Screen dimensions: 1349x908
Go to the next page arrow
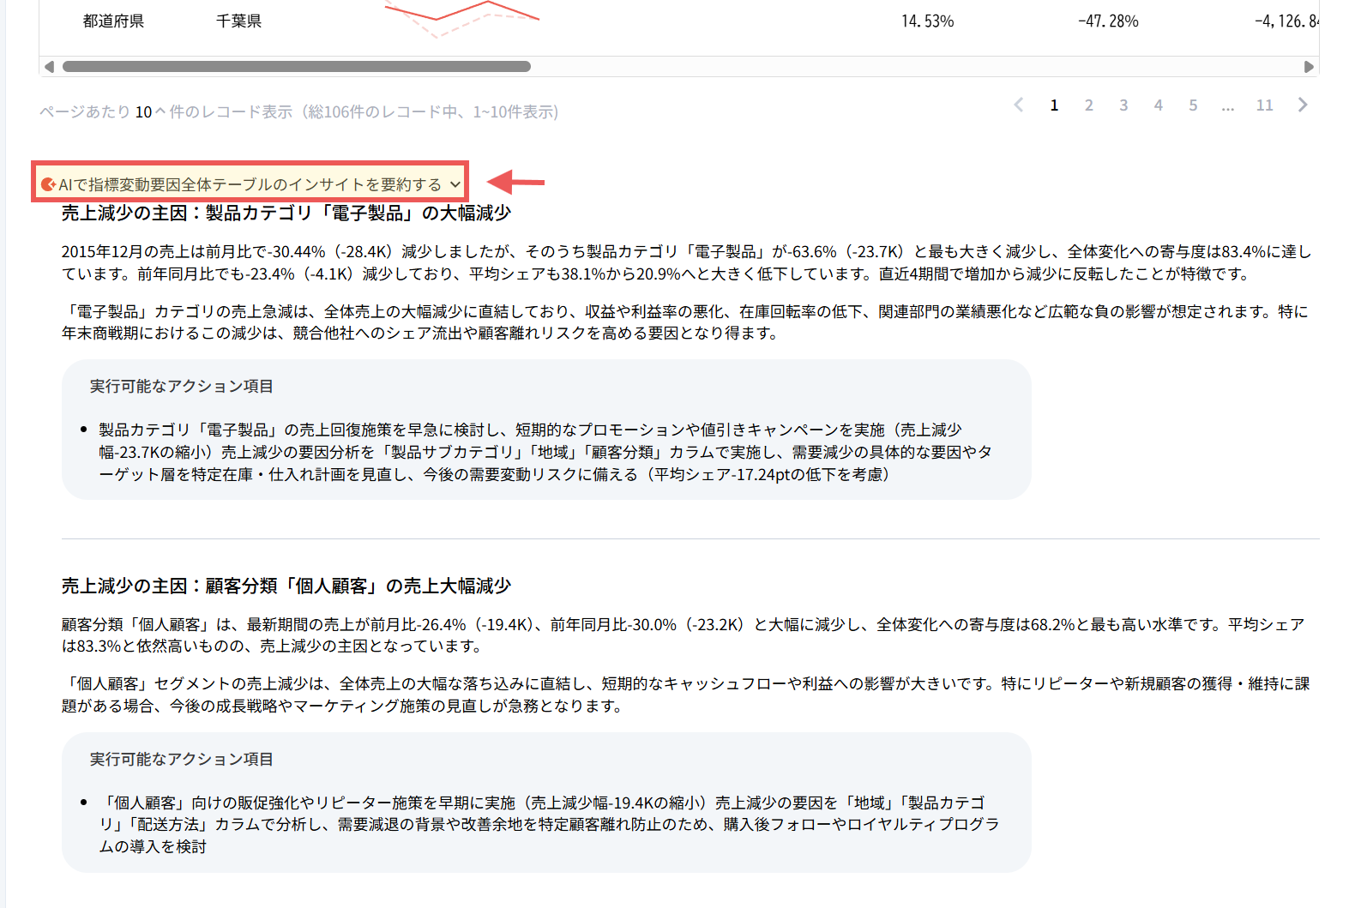pyautogui.click(x=1303, y=105)
